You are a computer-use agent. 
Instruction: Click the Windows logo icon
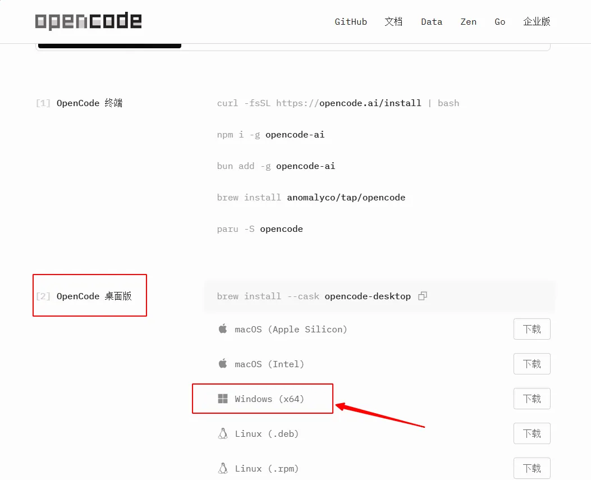223,399
